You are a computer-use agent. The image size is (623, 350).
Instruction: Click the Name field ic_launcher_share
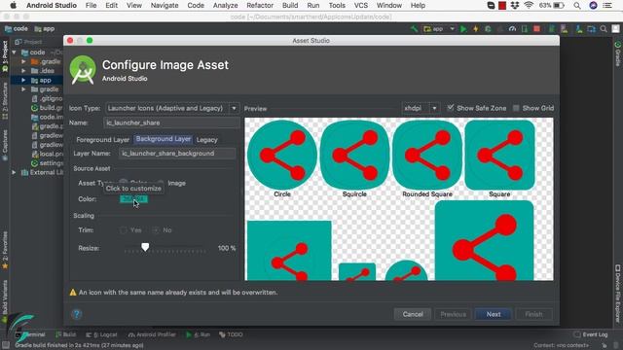(x=171, y=122)
